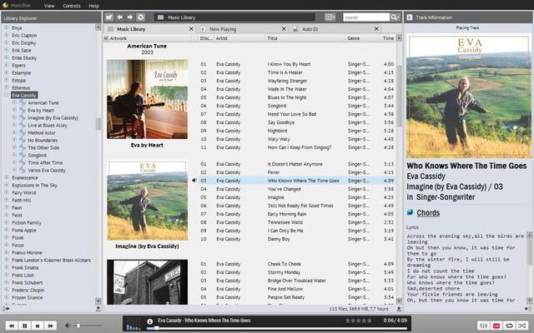Open the View menu
534x333 pixels.
tap(49, 6)
